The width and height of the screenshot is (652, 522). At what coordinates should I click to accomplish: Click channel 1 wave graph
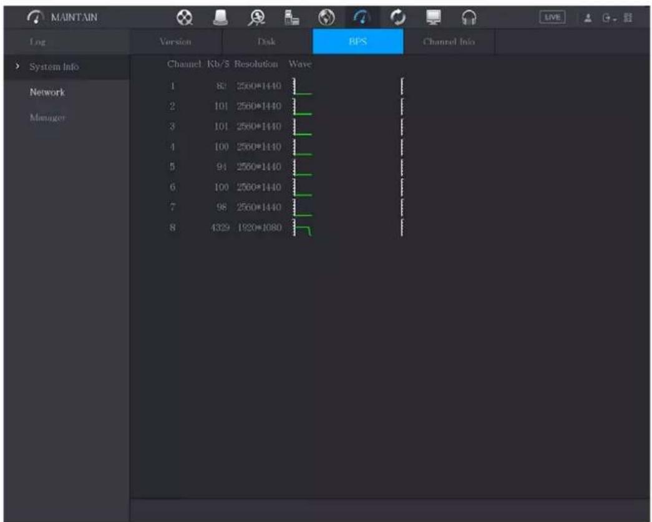coord(303,87)
